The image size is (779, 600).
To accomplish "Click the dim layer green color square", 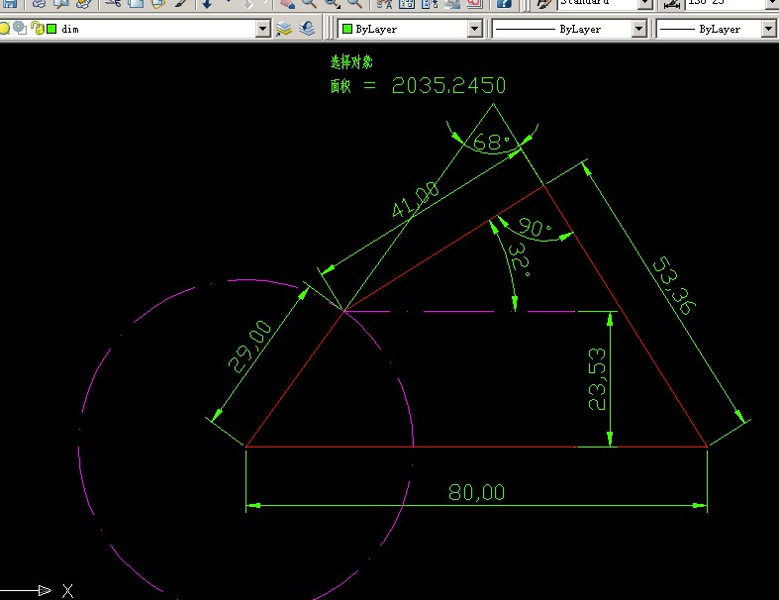I will [x=51, y=29].
